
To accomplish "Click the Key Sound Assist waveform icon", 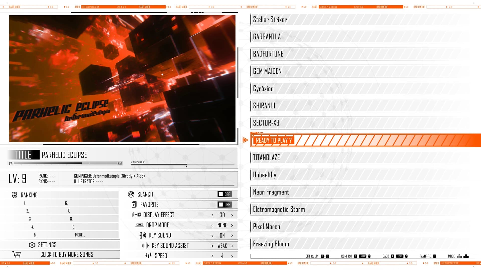I will coord(145,245).
